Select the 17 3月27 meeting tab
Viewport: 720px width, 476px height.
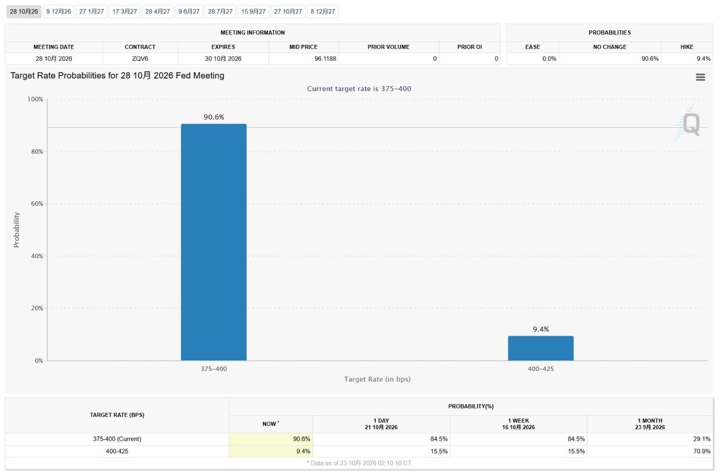tap(125, 11)
